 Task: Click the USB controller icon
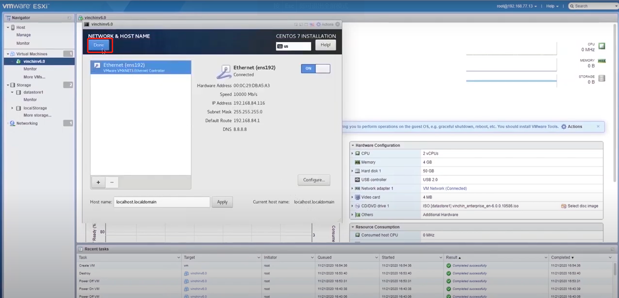[358, 180]
